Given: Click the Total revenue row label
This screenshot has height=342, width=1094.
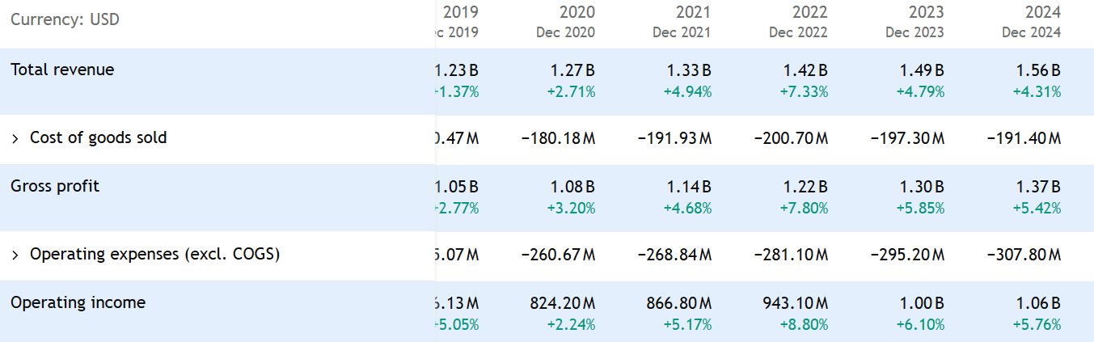Looking at the screenshot, I should click(62, 70).
